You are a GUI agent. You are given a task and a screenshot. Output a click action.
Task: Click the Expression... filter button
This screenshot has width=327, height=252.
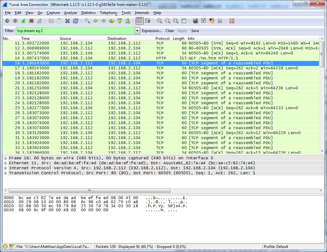(x=152, y=31)
